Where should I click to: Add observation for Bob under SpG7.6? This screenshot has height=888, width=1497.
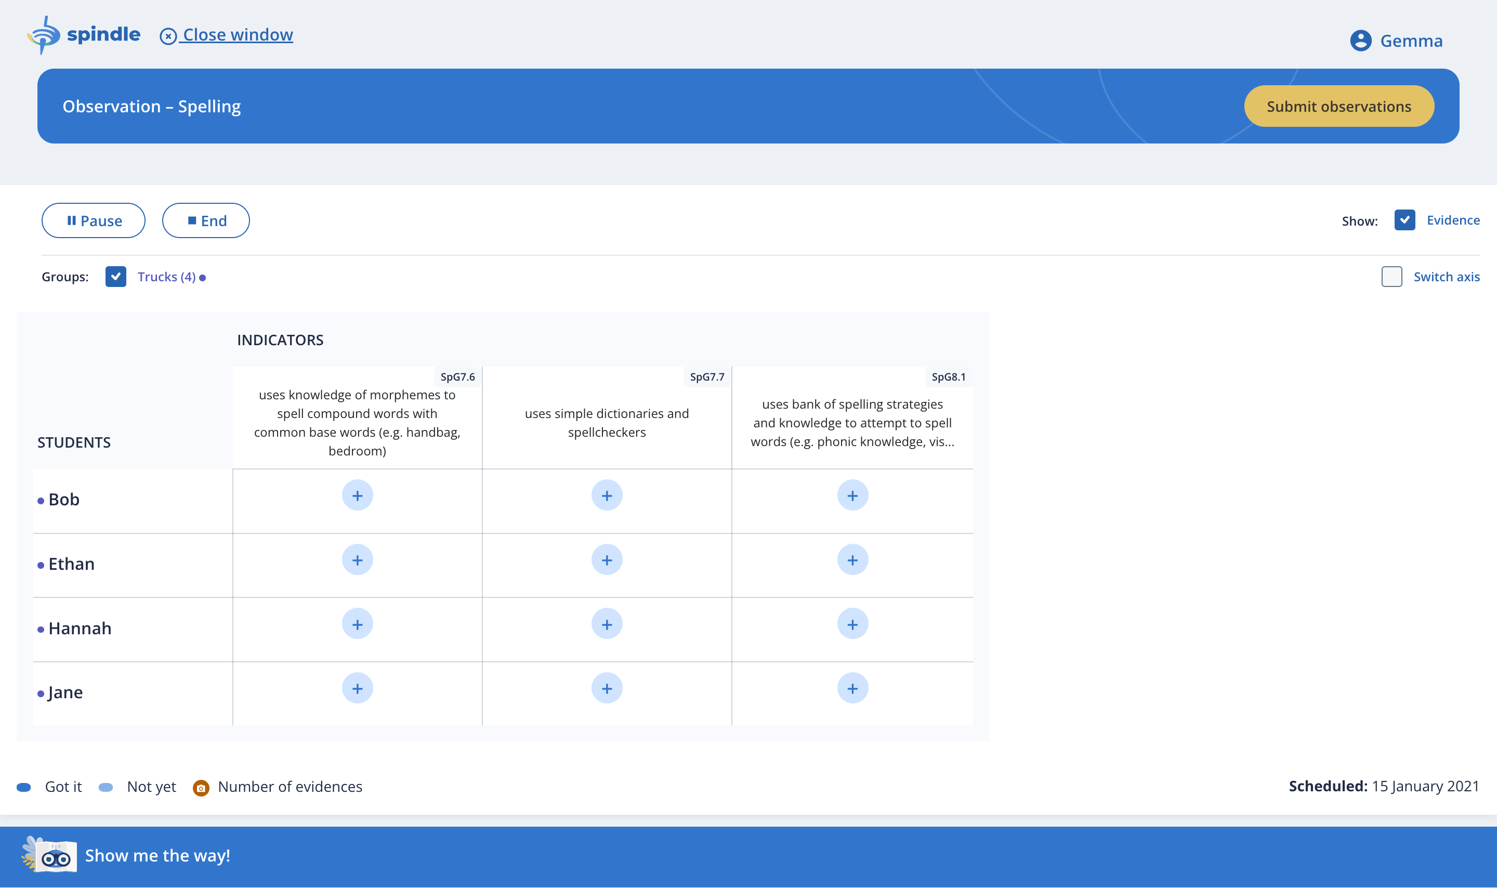(x=357, y=495)
